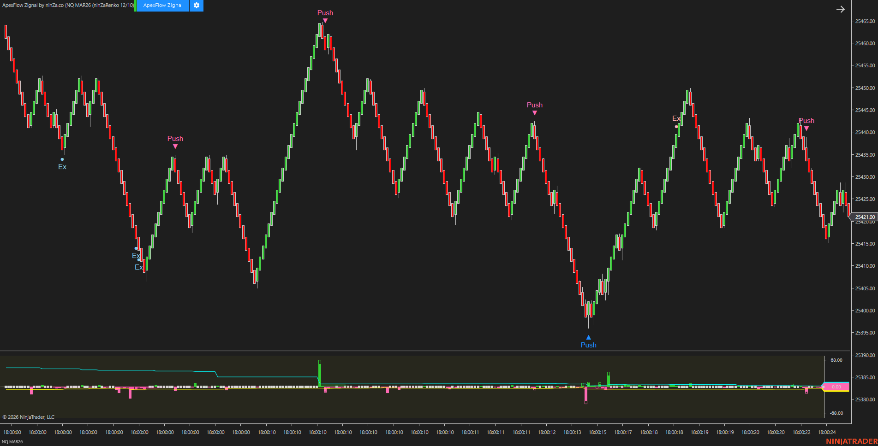This screenshot has height=446, width=878.
Task: Click the first Ex marker dot on left
Action: pyautogui.click(x=62, y=159)
